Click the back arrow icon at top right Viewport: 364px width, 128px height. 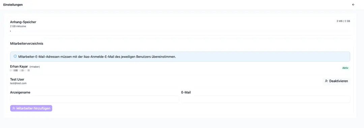pos(353,5)
